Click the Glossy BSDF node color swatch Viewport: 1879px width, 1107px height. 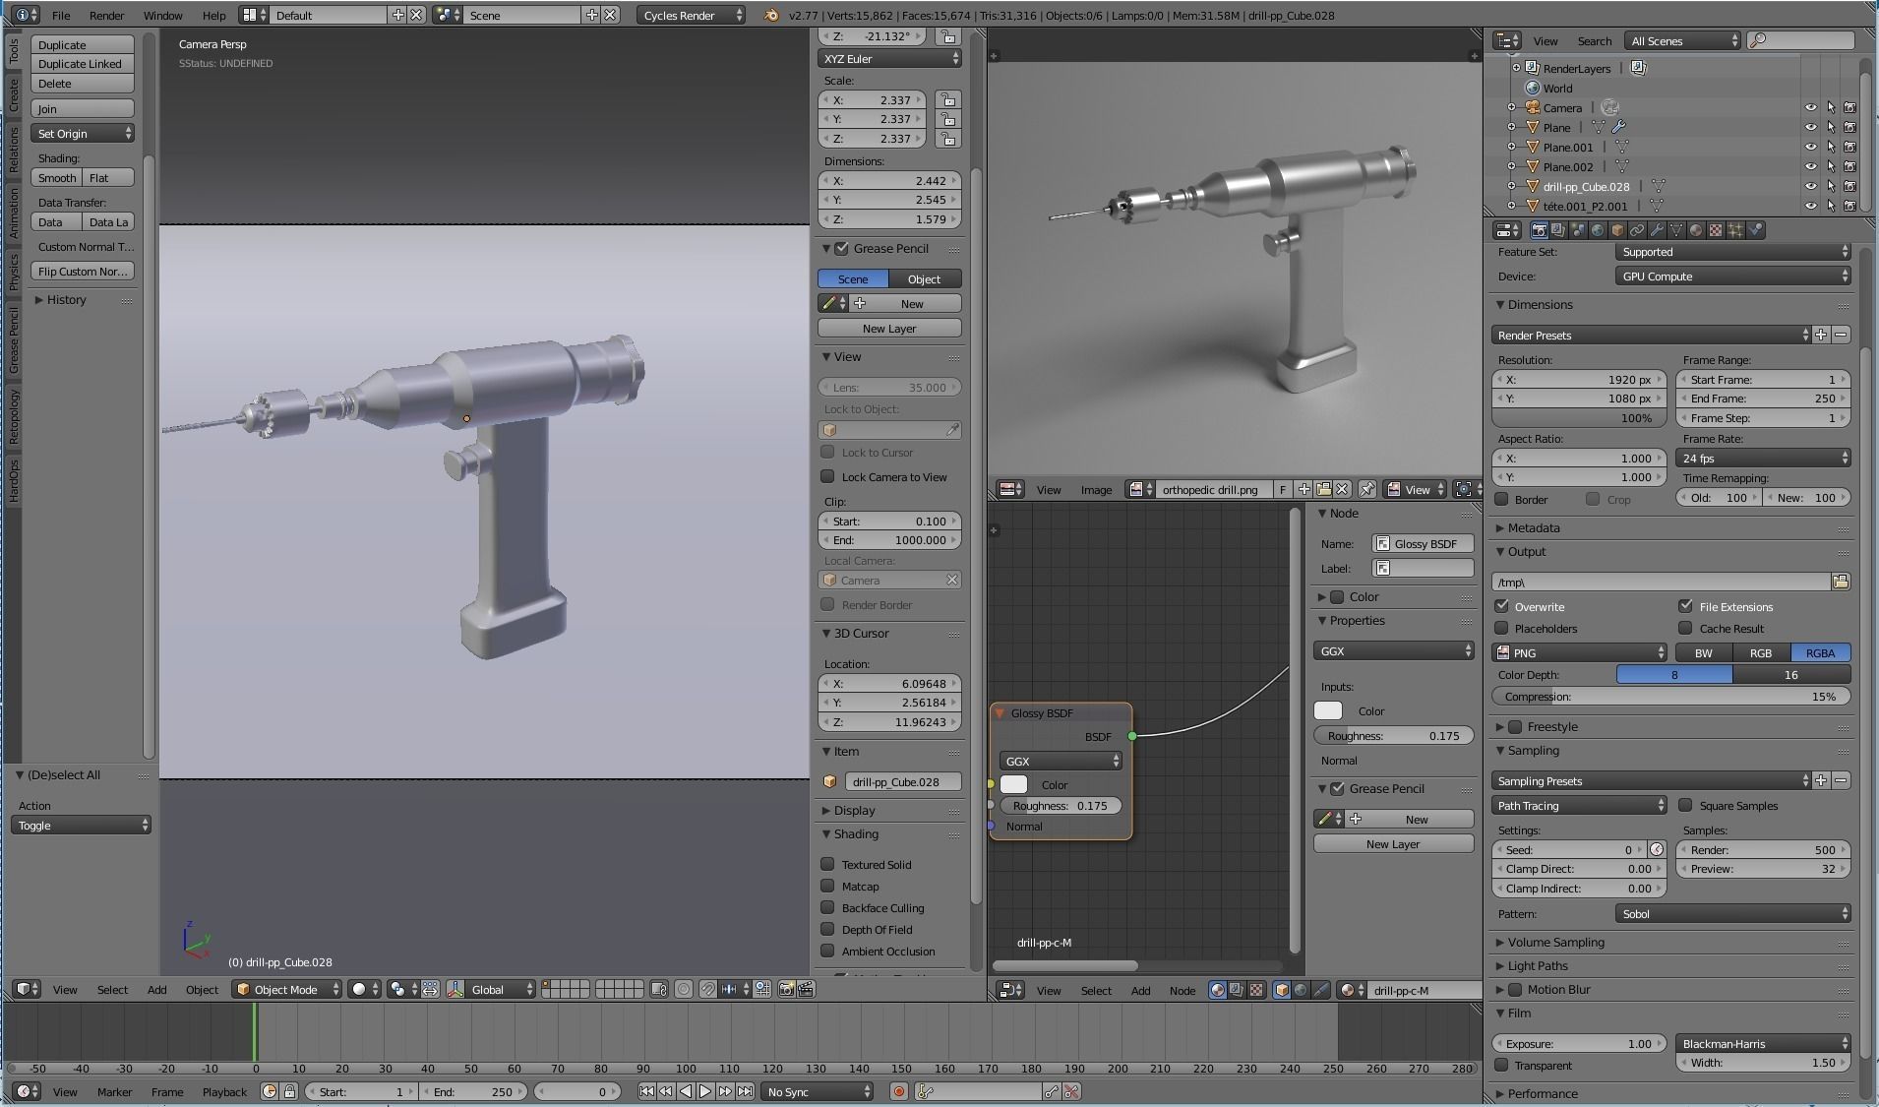tap(1013, 784)
